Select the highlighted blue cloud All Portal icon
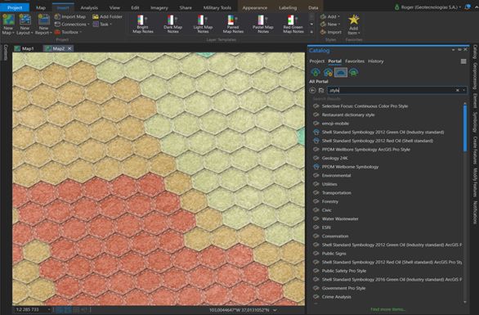This screenshot has height=315, width=479. click(x=341, y=73)
